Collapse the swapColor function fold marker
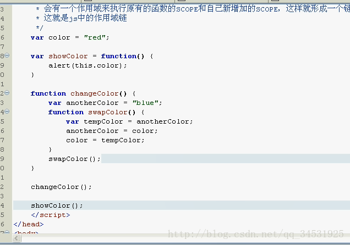Screen dimensions: 350x245 7,112
